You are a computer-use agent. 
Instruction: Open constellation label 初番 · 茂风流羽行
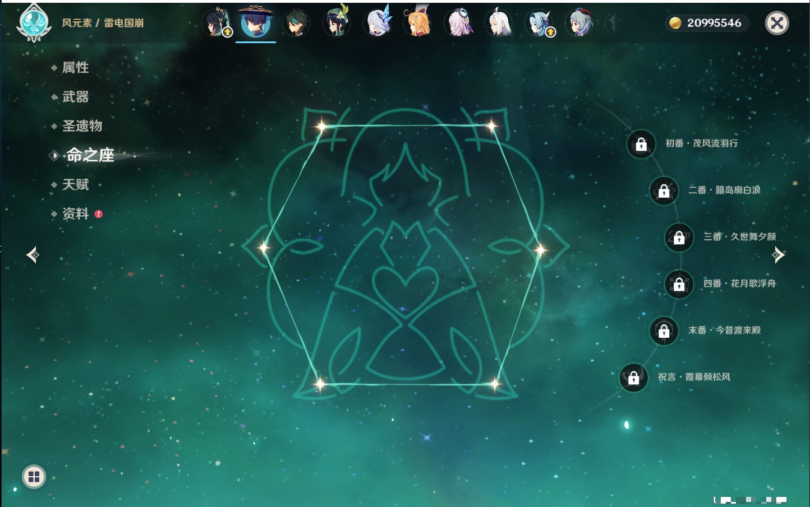click(702, 143)
